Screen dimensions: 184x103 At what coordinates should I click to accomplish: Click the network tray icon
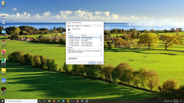(166, 101)
